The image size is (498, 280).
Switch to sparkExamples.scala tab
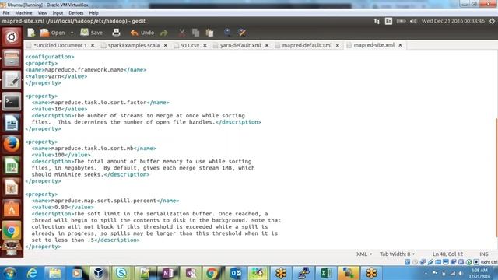coord(134,45)
